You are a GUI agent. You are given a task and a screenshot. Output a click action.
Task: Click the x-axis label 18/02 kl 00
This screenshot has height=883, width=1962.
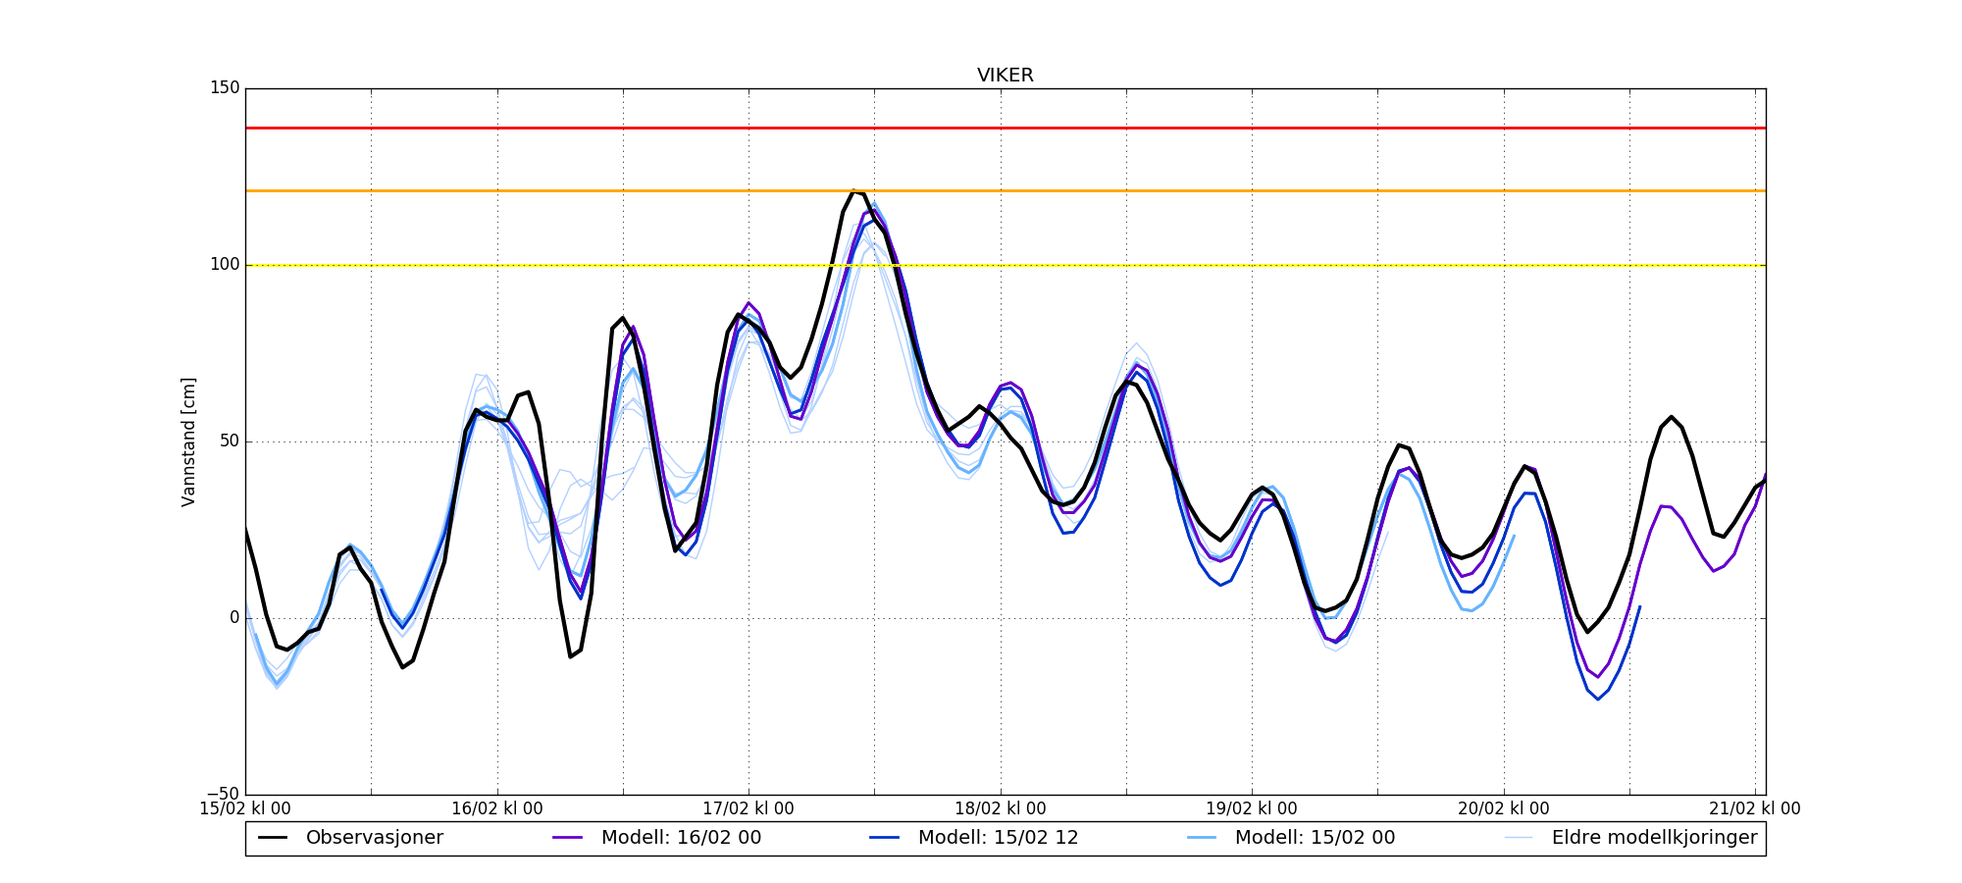coord(1001,808)
